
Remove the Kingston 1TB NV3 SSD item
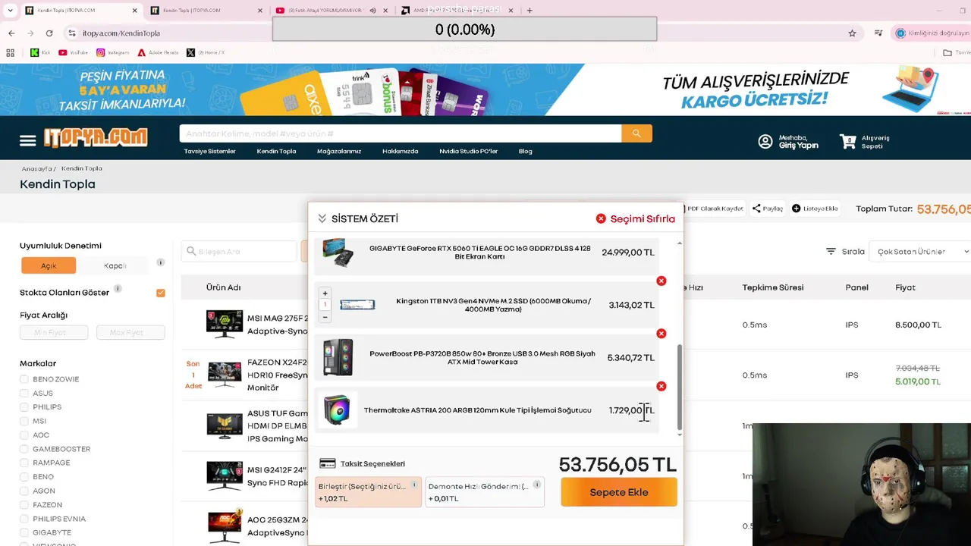661,281
